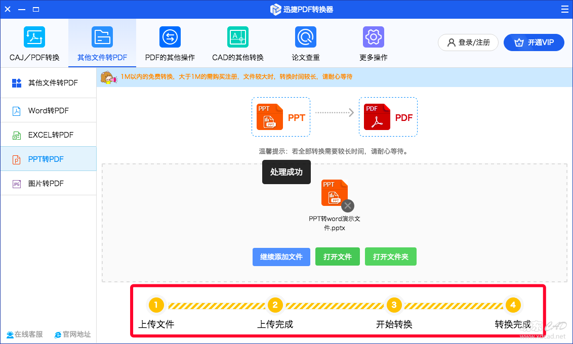Viewport: 573px width, 344px height.
Task: Open the CAD的其他转换 icon
Action: coord(238,37)
